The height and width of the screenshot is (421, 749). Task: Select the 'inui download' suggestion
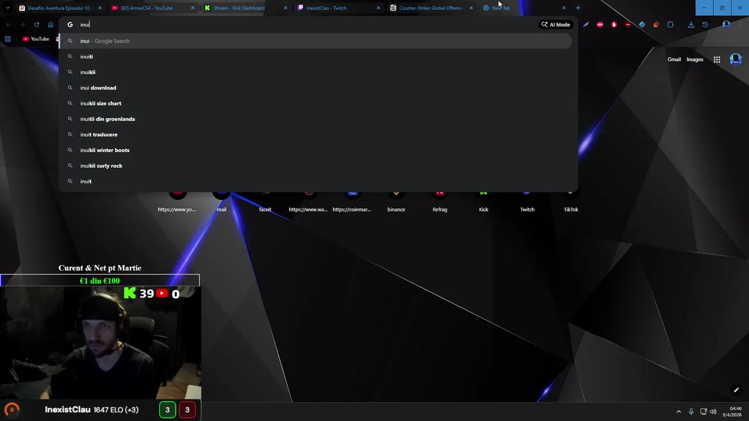click(316, 88)
